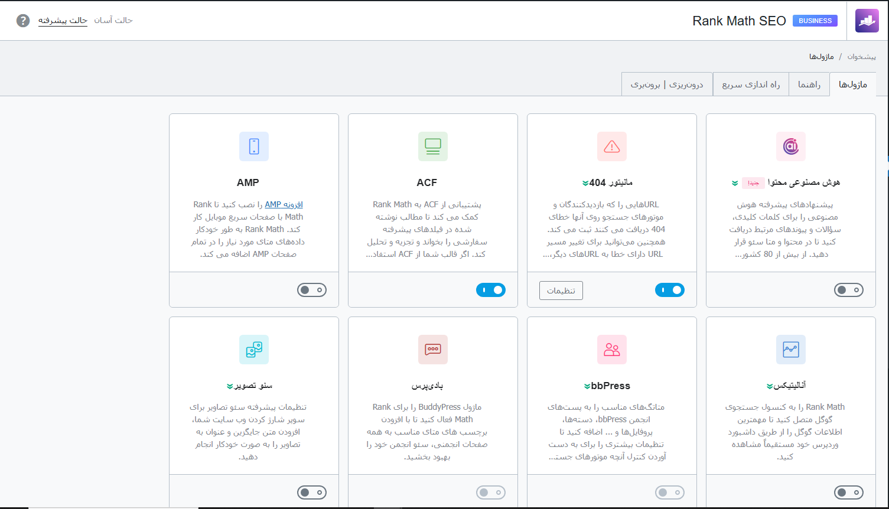Click the BuddyPress chat bubble icon
This screenshot has height=509, width=889.
point(432,349)
